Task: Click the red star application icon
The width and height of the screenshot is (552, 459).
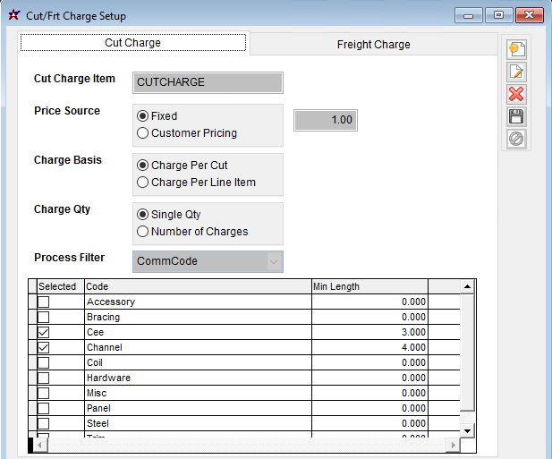Action: coord(14,15)
